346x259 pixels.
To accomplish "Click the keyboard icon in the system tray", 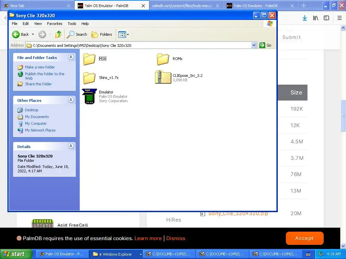I will (308, 254).
